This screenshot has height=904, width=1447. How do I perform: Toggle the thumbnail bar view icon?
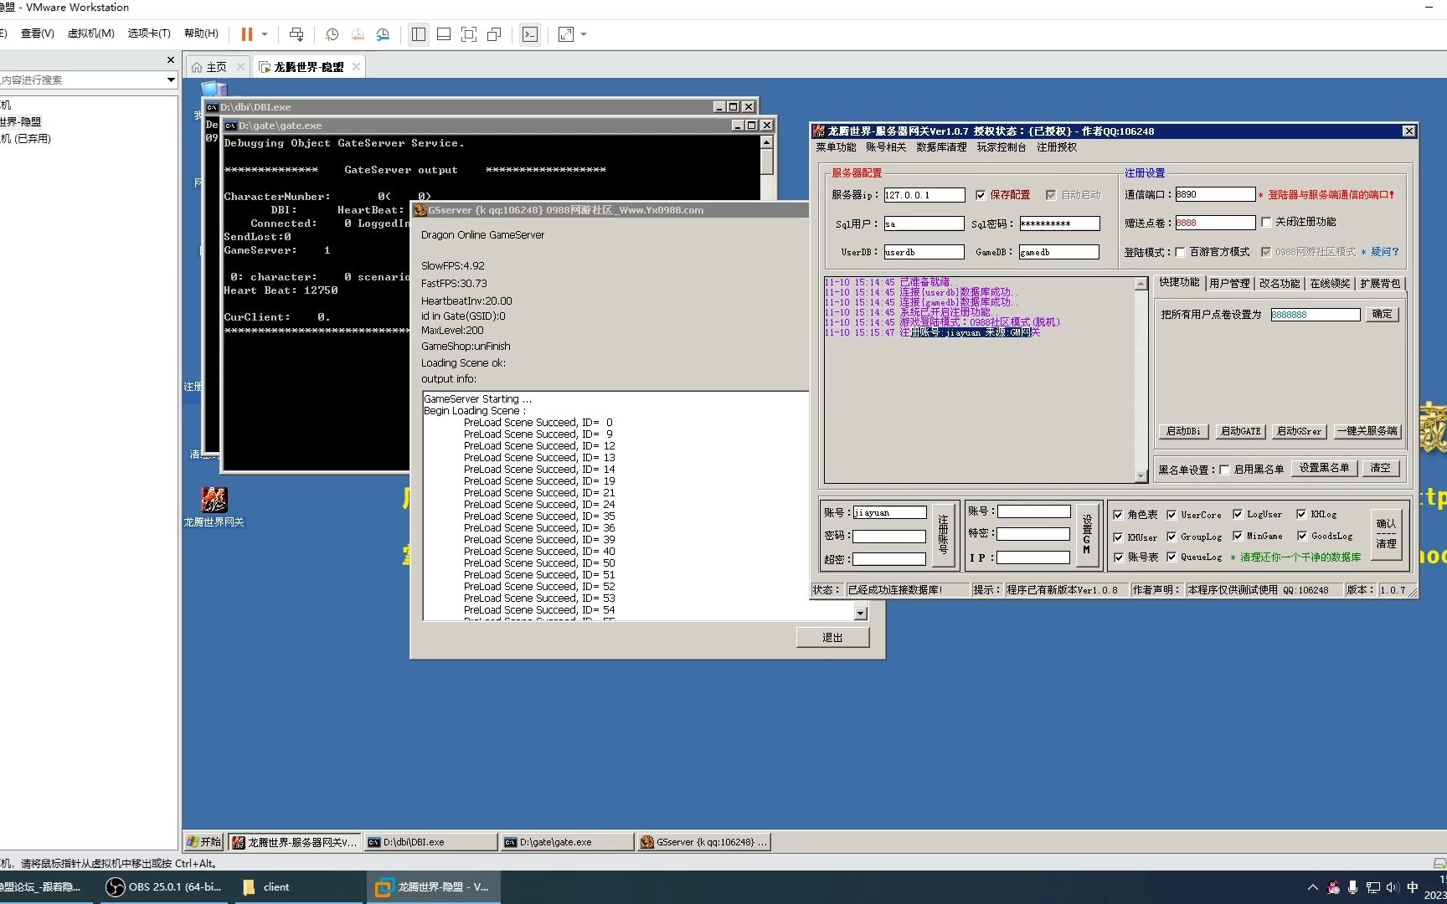tap(444, 34)
